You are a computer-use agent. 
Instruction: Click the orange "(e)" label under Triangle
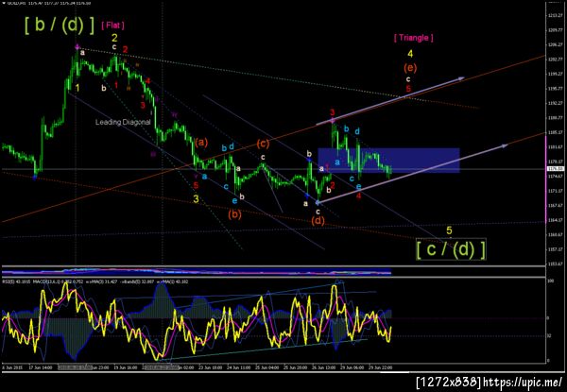click(x=410, y=67)
